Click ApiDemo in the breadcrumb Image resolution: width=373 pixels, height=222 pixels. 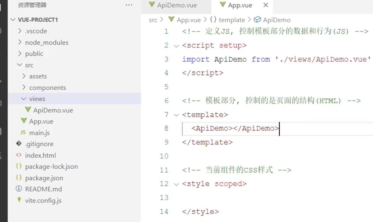click(x=277, y=20)
